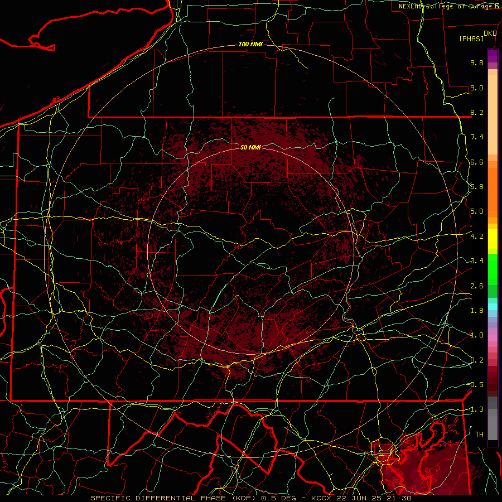Screen dimensions: 502x502
Task: Click the 100 NMI range ring label
Action: (x=250, y=44)
